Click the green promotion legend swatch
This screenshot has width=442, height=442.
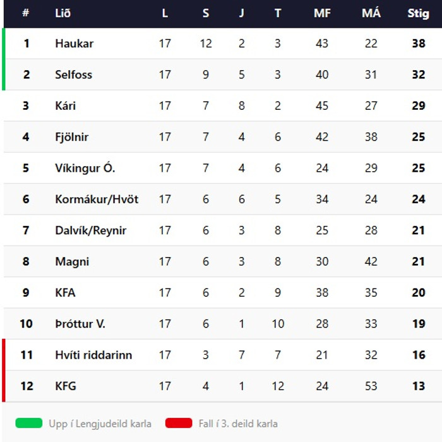[29, 423]
